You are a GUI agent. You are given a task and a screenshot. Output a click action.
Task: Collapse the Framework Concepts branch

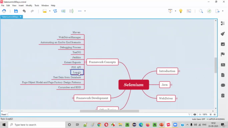click(x=85, y=62)
